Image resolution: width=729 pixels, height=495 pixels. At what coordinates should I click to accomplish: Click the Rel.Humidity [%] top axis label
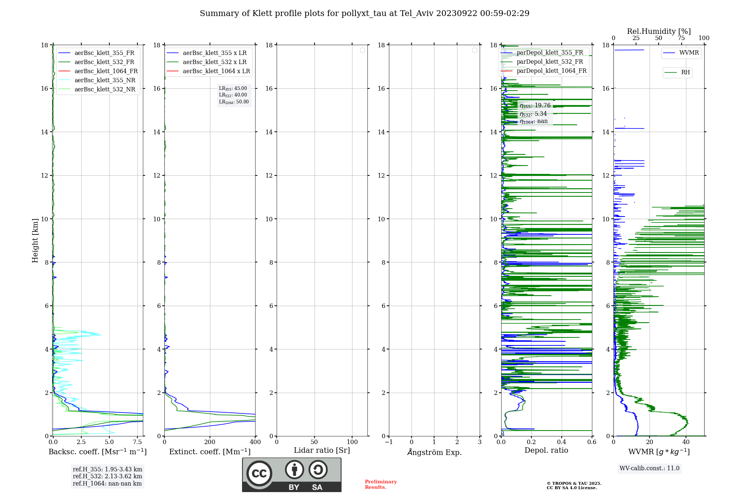pyautogui.click(x=659, y=31)
